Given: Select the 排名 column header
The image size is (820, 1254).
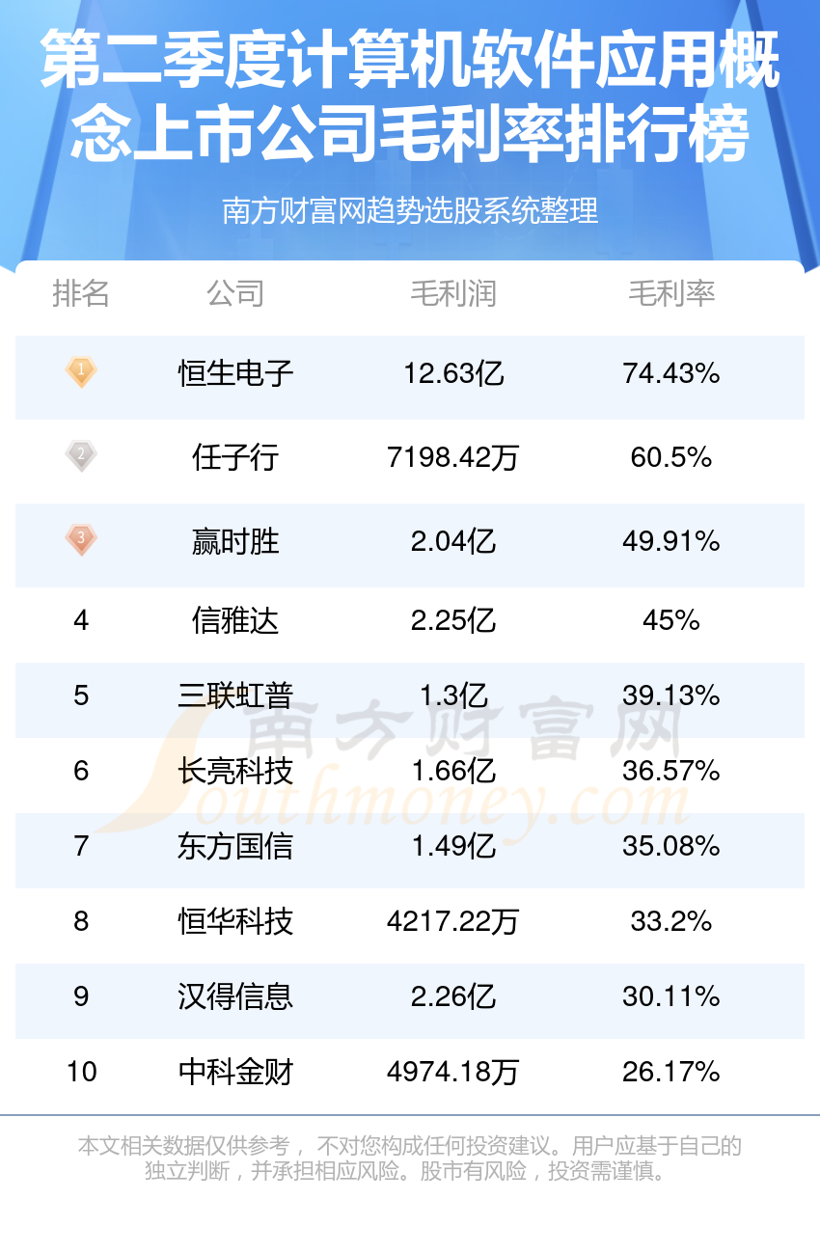Looking at the screenshot, I should click(81, 293).
